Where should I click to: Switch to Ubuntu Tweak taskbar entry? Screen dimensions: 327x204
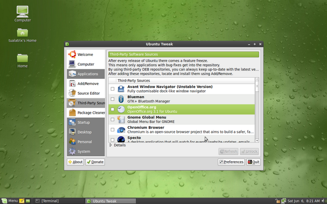[x=111, y=201]
